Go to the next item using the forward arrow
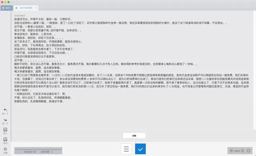 5,120
